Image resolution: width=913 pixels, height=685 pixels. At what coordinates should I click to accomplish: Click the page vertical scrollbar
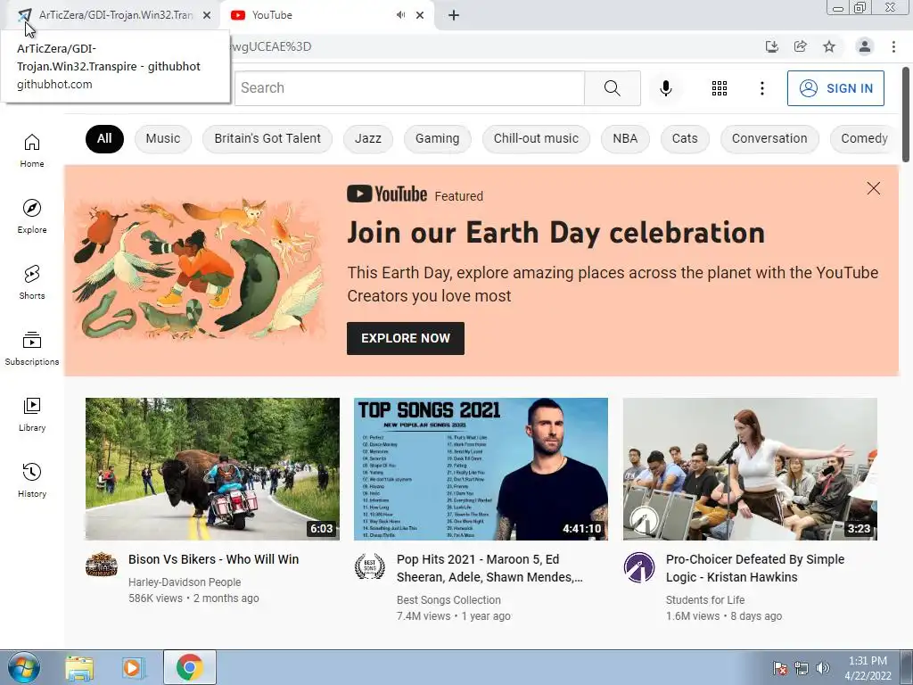click(x=906, y=114)
